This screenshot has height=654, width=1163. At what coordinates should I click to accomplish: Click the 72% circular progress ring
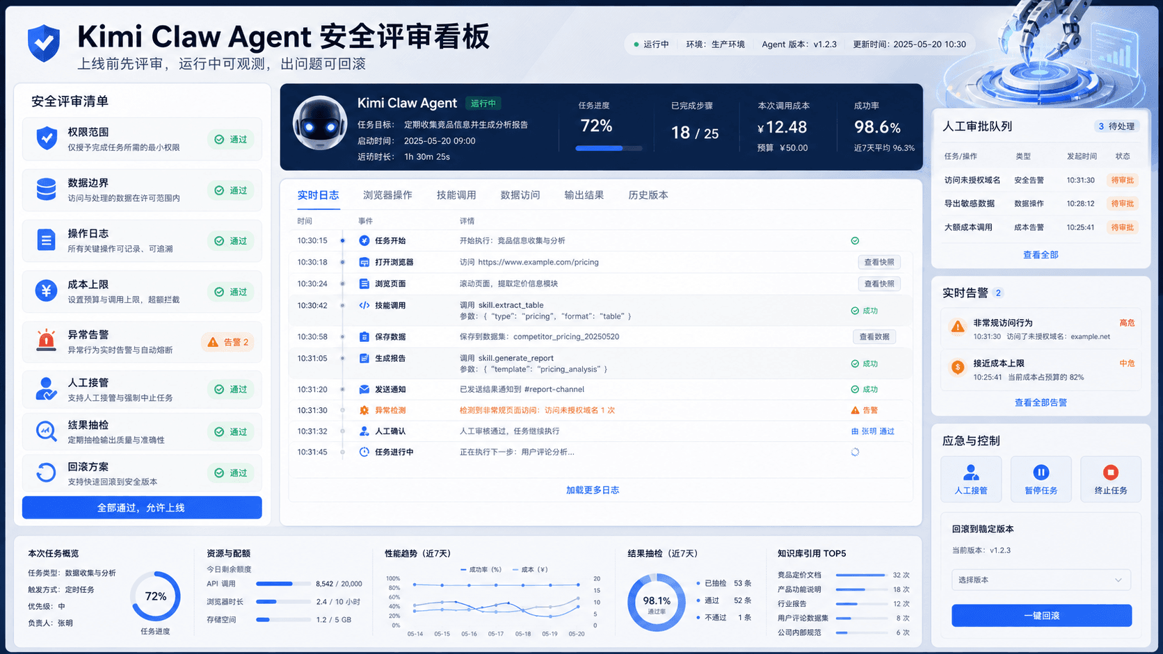tap(155, 596)
